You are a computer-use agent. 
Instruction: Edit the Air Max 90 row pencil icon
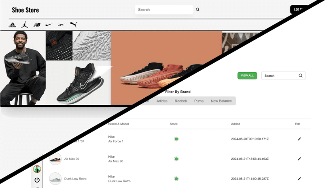[299, 159]
